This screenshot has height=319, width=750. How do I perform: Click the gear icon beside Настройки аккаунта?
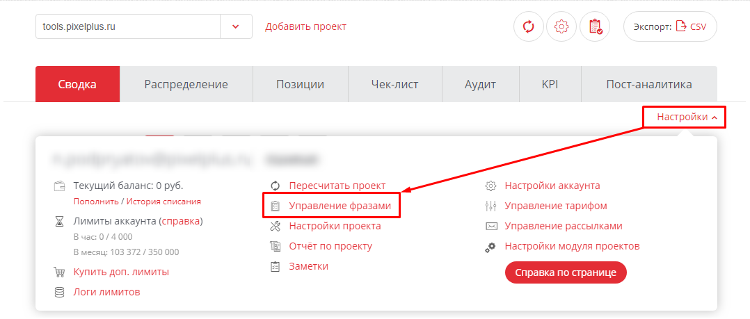490,186
